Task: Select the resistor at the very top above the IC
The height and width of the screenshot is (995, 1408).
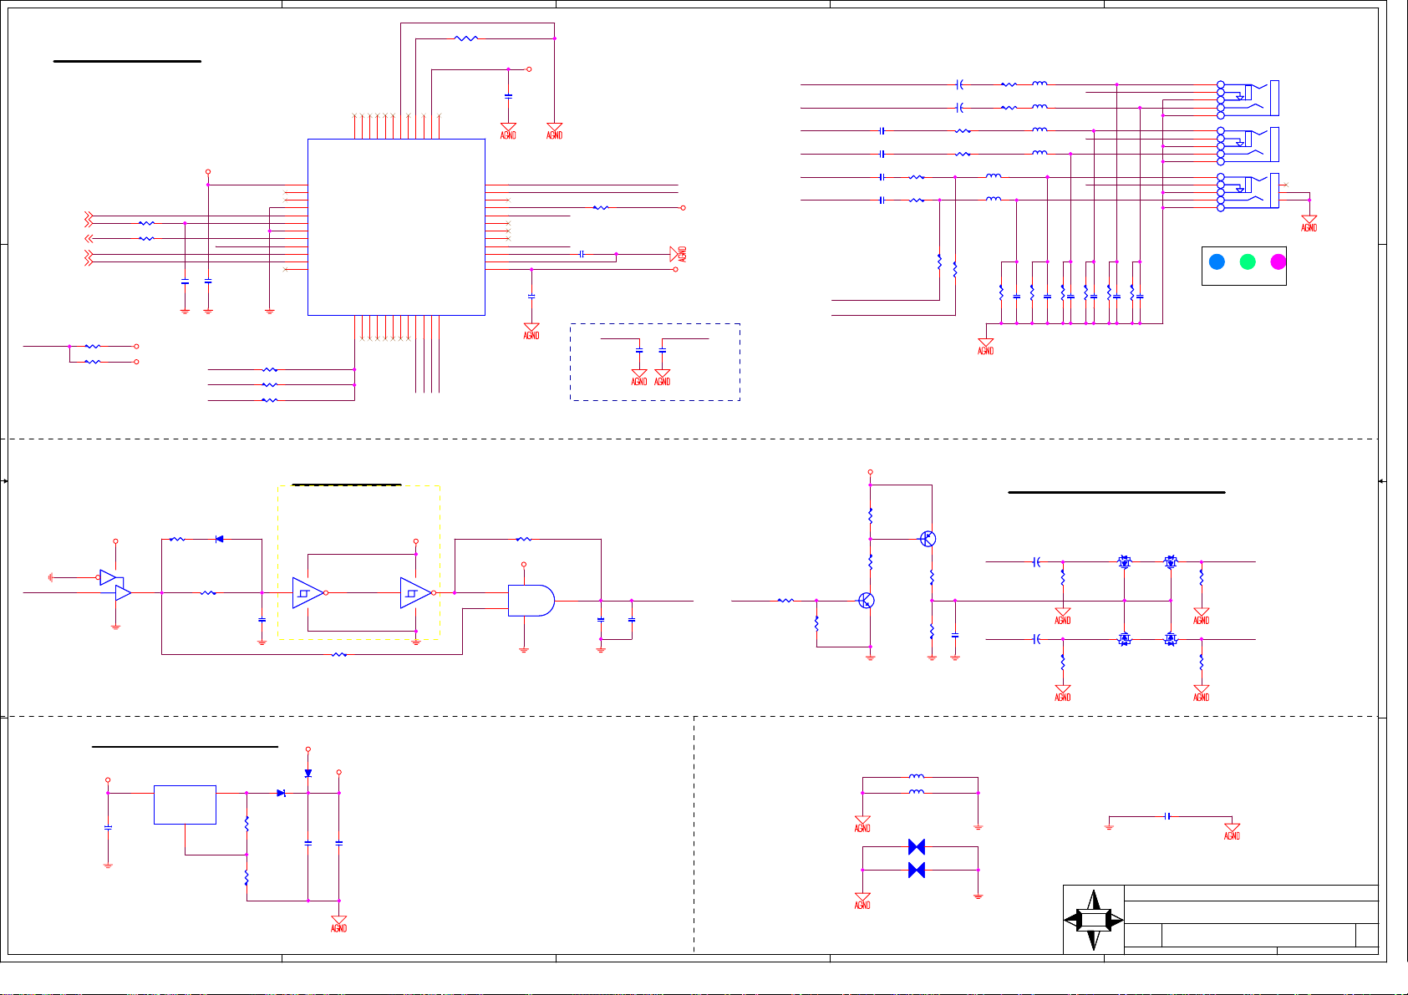Action: (466, 38)
